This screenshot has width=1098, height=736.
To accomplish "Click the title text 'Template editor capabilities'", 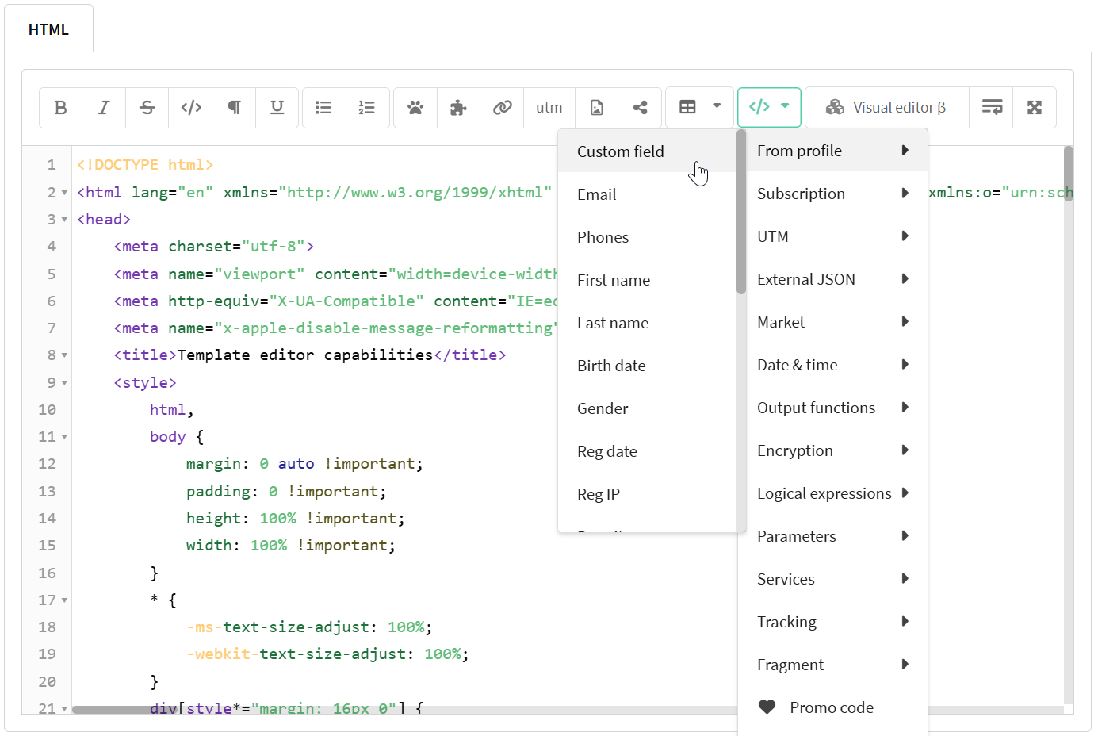I will (305, 355).
